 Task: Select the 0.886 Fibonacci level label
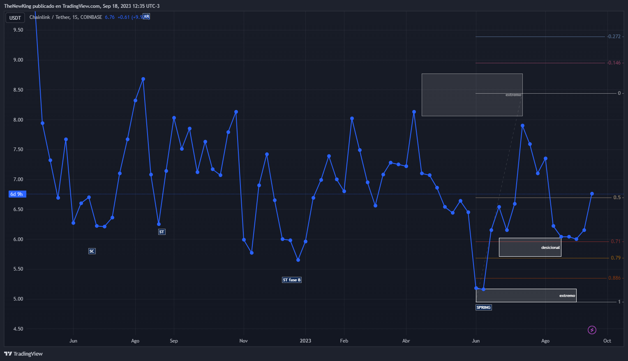(614, 278)
